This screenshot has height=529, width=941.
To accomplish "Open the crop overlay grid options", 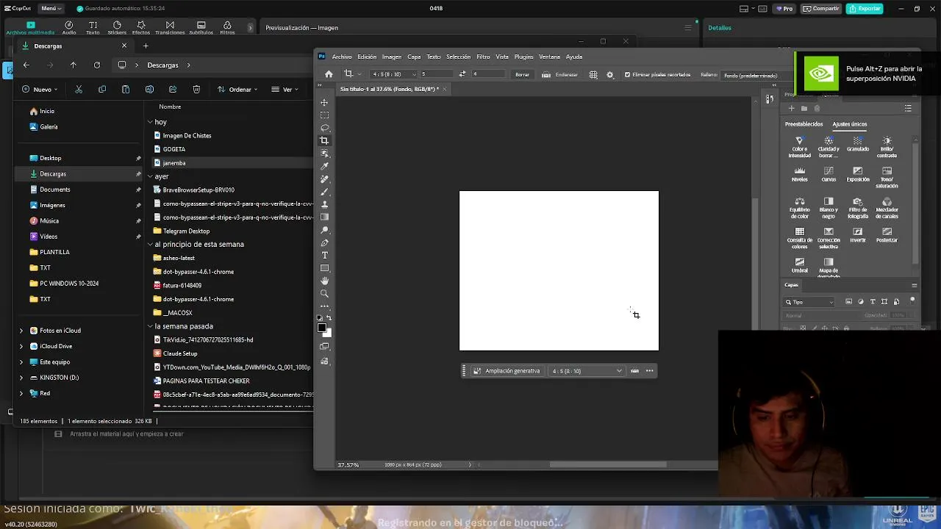I will [593, 74].
